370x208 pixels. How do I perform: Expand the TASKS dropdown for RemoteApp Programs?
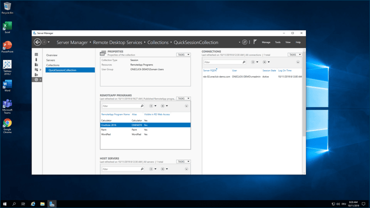tap(183, 98)
